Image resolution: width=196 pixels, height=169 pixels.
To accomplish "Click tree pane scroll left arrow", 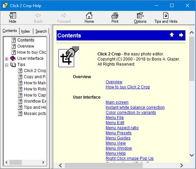I will (x=6, y=163).
